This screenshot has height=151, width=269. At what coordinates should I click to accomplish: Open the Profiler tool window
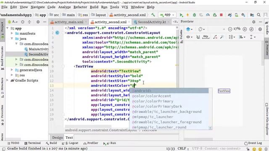[x=91, y=143]
